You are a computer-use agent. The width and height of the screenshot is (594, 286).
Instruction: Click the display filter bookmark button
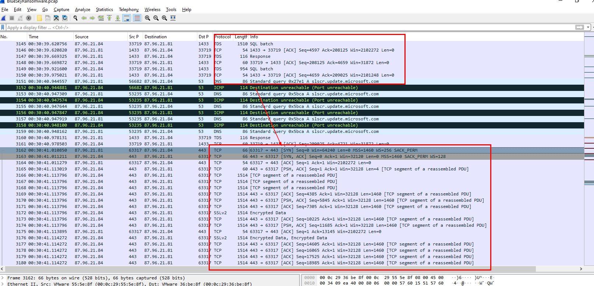(3, 28)
